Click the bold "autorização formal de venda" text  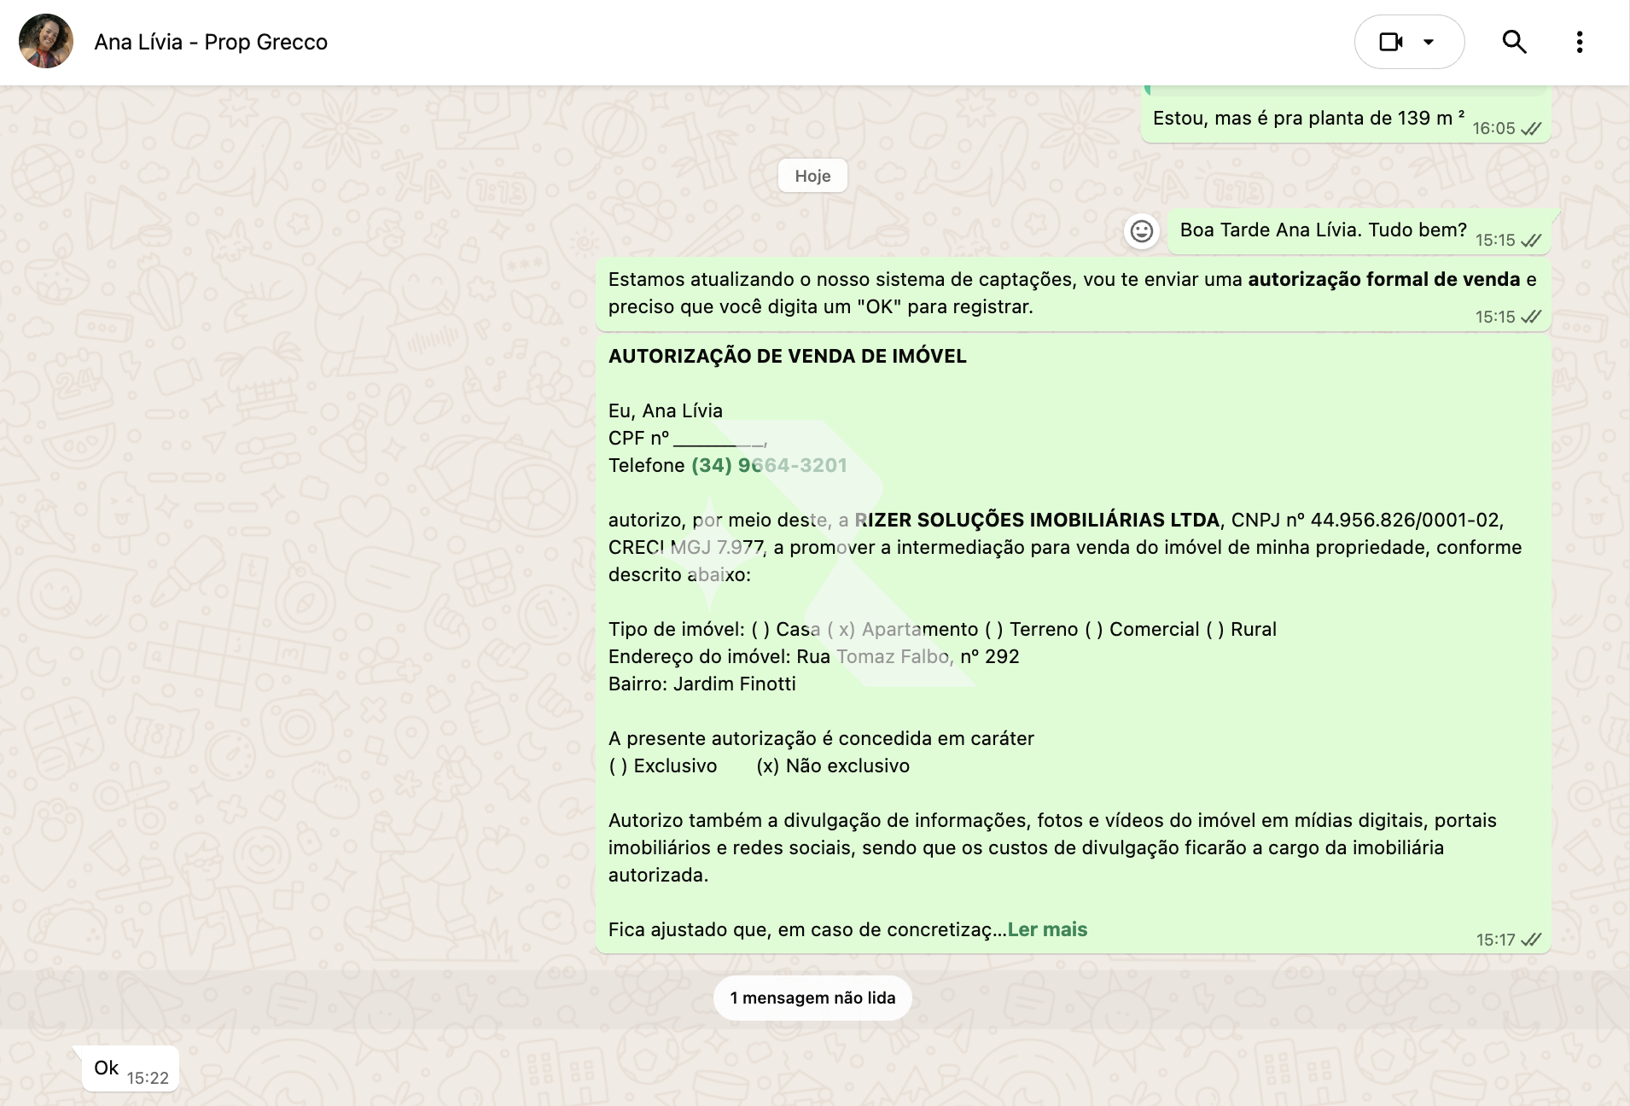click(1383, 279)
